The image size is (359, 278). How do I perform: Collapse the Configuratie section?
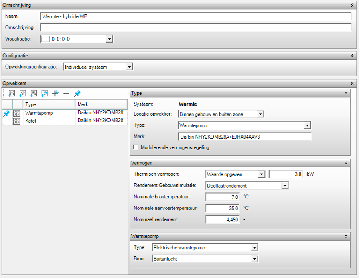352,55
